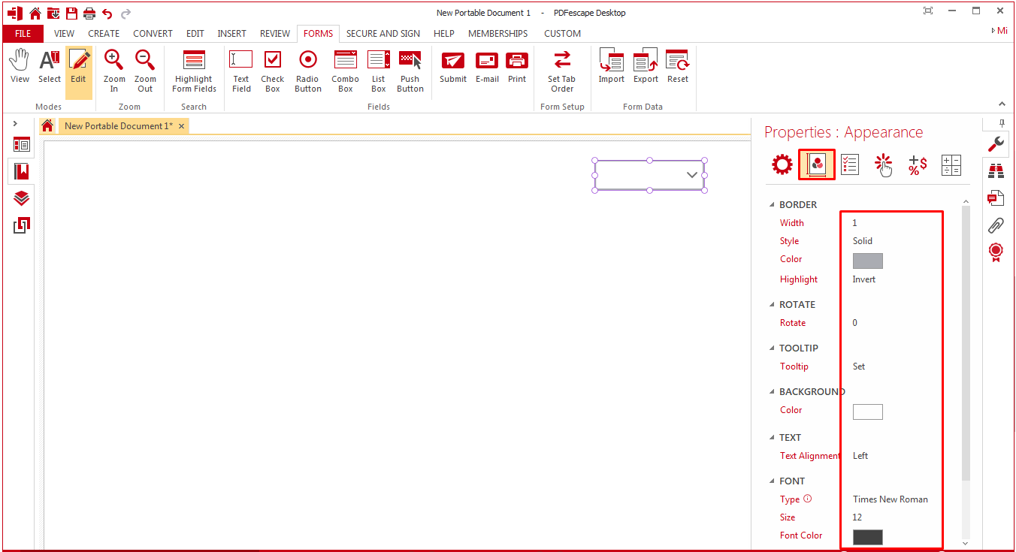Click the Save icon in quick access bar
Image resolution: width=1016 pixels, height=552 pixels.
(71, 13)
